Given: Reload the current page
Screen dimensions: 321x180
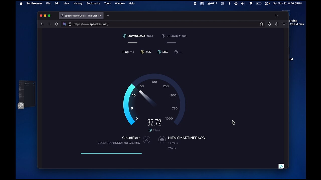Looking at the screenshot, I should (56, 24).
